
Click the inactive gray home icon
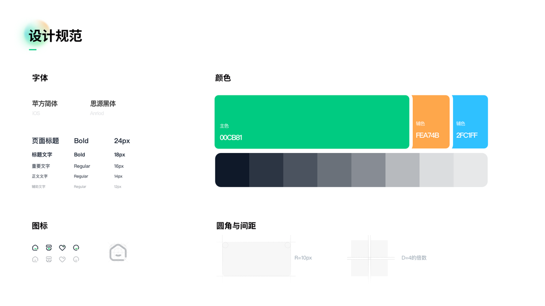point(35,260)
